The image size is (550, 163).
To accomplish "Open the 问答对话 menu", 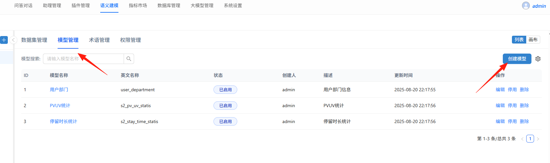I will [23, 6].
